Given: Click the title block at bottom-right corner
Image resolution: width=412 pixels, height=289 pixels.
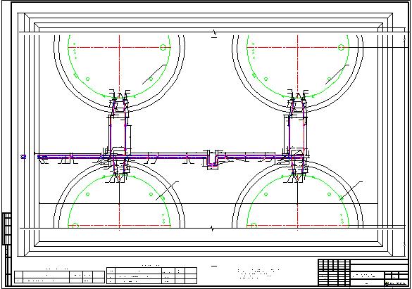Looking at the screenshot, I should click(x=363, y=273).
